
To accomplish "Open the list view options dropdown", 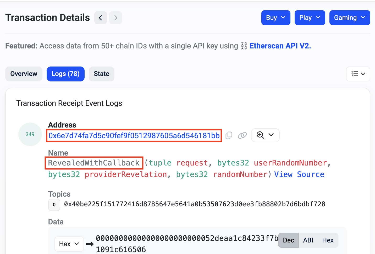I will 358,74.
